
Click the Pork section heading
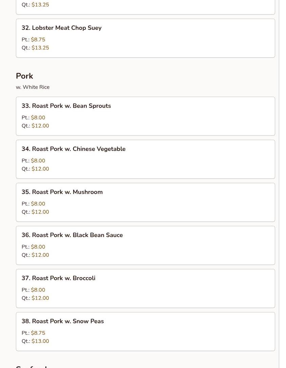coord(24,76)
